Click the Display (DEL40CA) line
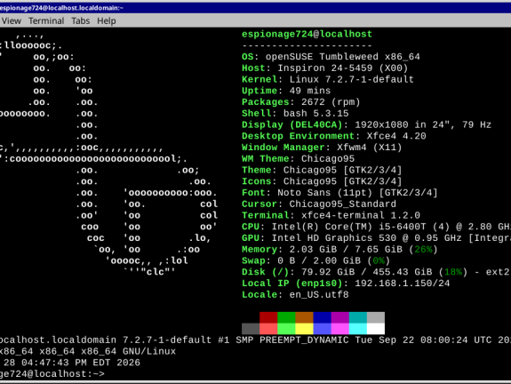Screen dimensions: 511x384 [366, 124]
